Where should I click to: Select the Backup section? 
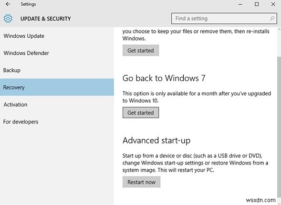(x=57, y=71)
